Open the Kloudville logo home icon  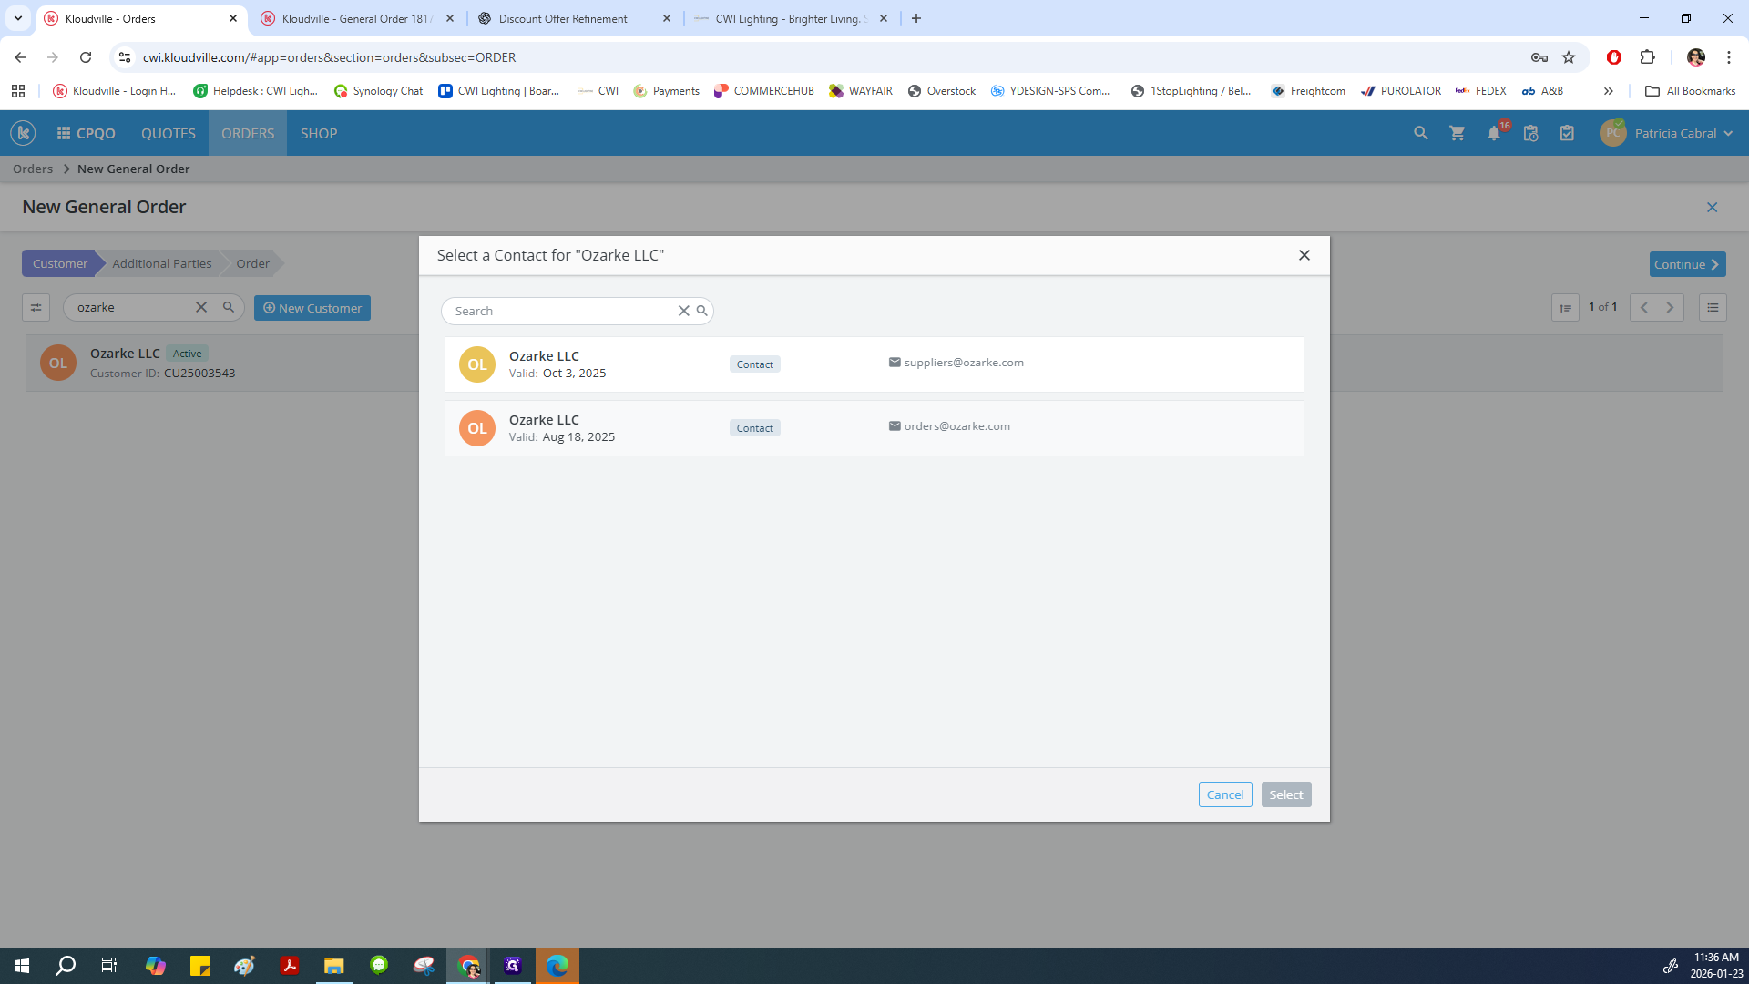23,133
